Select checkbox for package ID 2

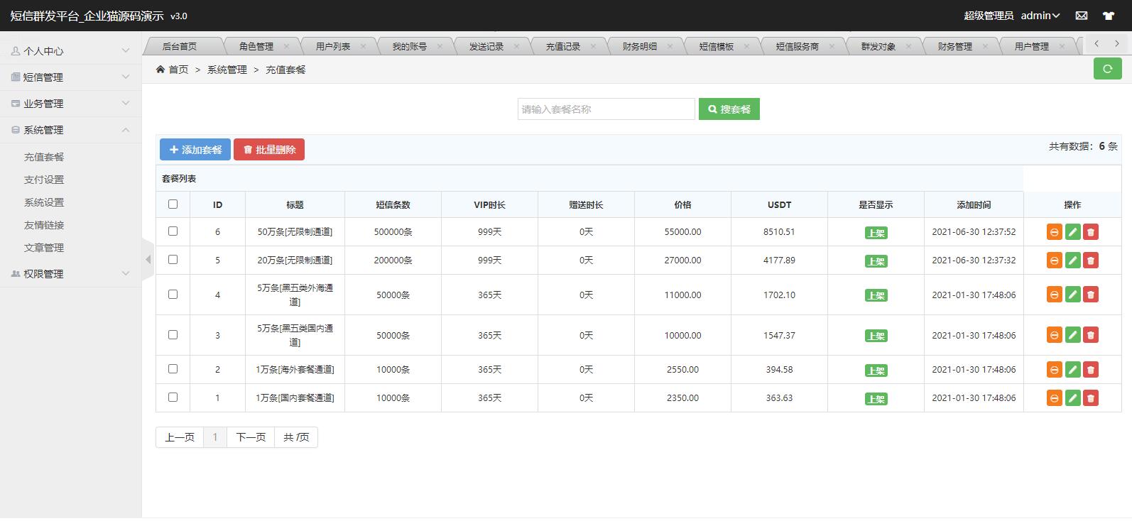point(173,369)
